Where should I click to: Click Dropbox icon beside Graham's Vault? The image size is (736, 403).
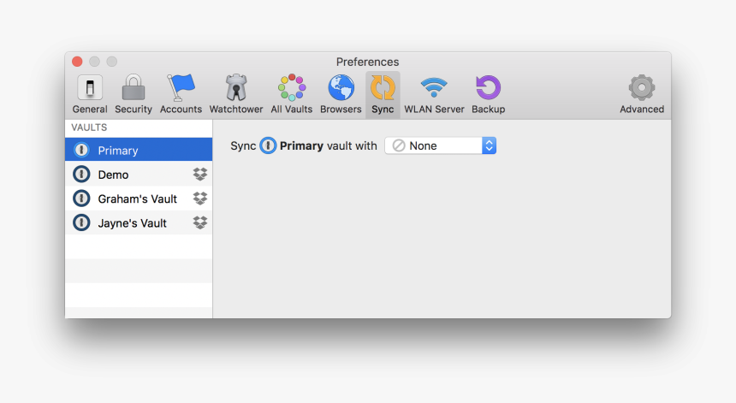click(x=200, y=199)
